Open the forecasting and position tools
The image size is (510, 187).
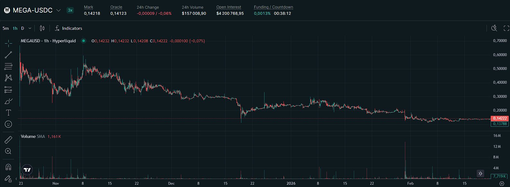(8, 90)
